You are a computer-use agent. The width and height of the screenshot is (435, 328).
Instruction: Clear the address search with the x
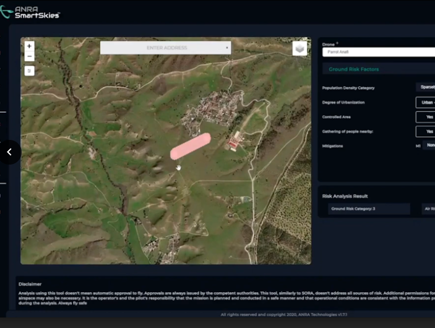[x=227, y=48]
